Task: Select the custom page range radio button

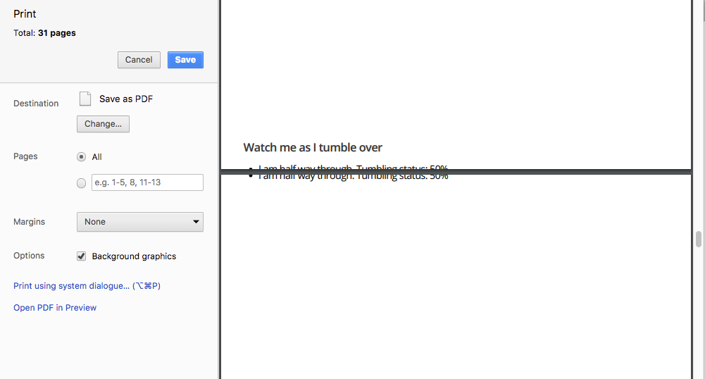Action: [82, 183]
